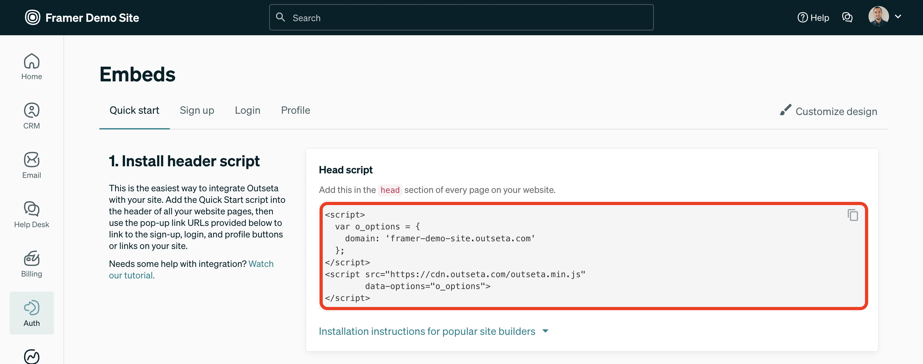Open the Profile tab

coord(295,110)
